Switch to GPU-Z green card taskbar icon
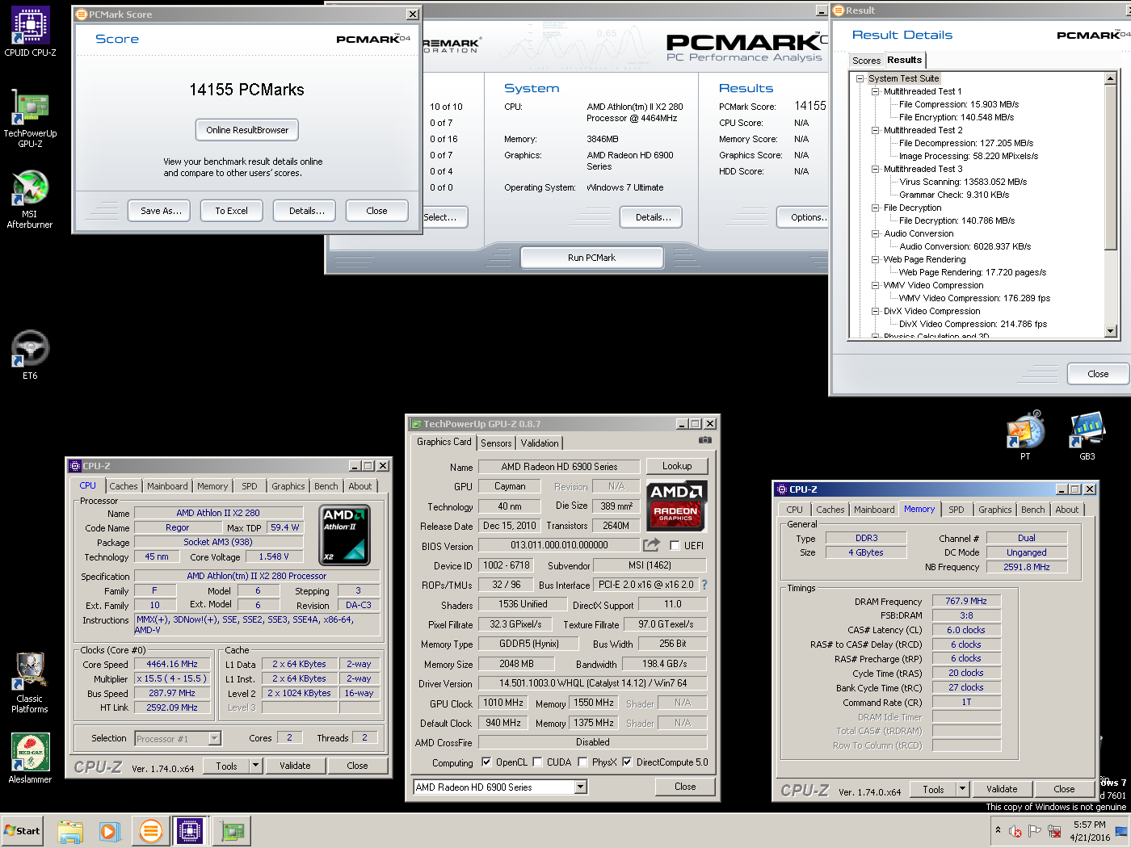 (x=233, y=831)
